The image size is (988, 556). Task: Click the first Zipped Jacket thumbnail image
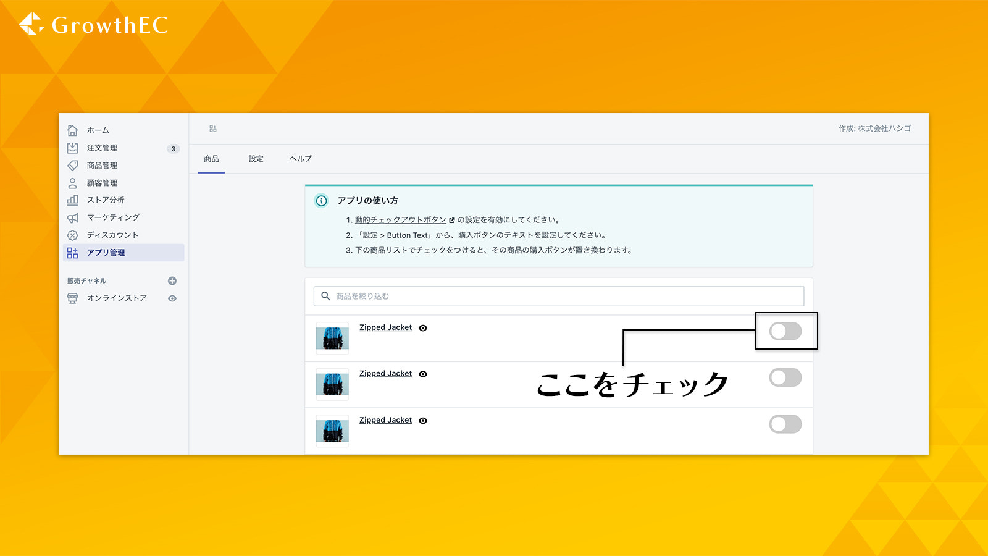pyautogui.click(x=332, y=339)
